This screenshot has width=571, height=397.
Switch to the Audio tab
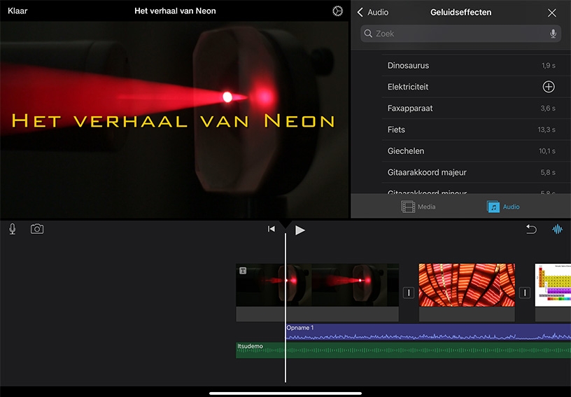click(x=503, y=207)
